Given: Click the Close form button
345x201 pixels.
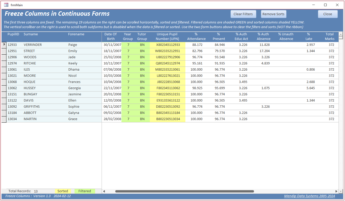Looking at the screenshot, I should [x=328, y=14].
